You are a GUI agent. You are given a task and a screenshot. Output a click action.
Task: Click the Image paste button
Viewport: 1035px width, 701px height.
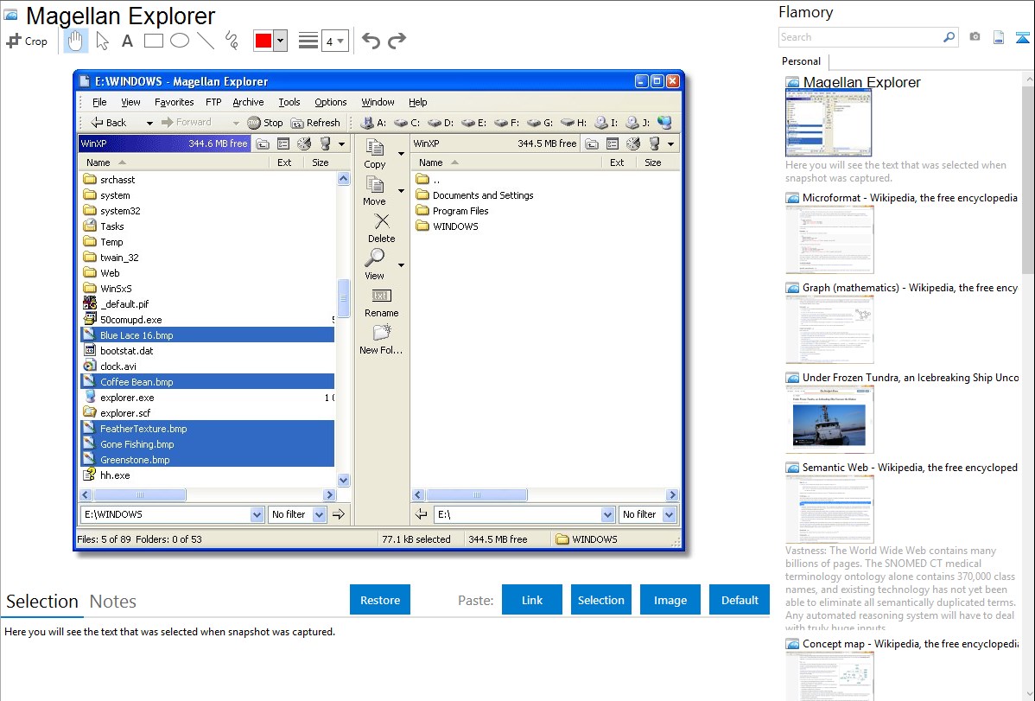tap(670, 600)
